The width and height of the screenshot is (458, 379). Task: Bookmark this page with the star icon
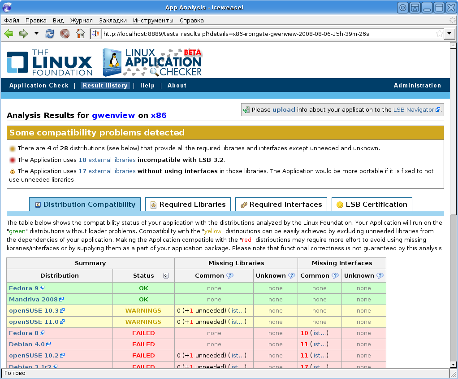pos(439,34)
